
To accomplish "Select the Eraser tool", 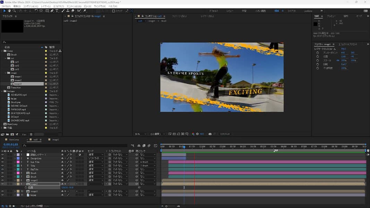I will coord(73,11).
